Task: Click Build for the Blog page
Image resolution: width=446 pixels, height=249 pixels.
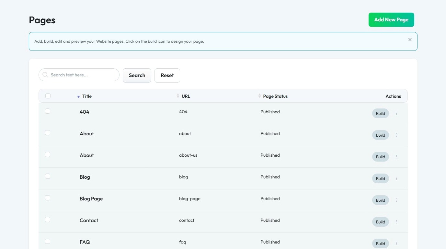Action: coord(380,178)
